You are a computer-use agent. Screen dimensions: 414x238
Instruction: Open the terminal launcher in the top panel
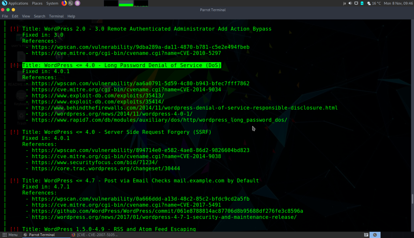tap(71, 3)
